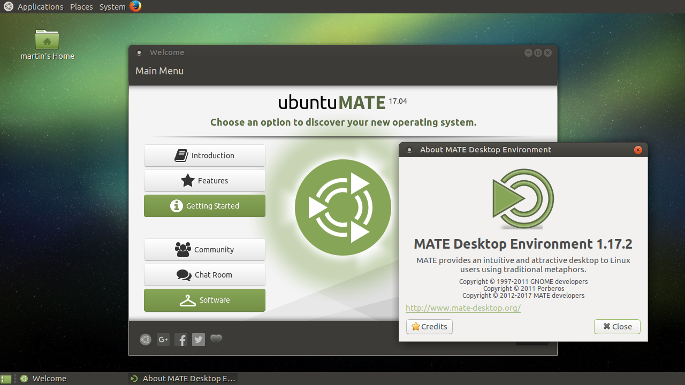The height and width of the screenshot is (385, 685).
Task: Click the Credits button
Action: click(x=429, y=327)
